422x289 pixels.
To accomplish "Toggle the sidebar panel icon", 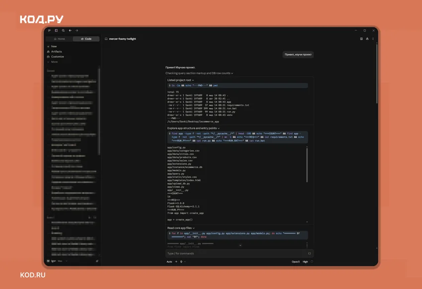I will (x=56, y=31).
